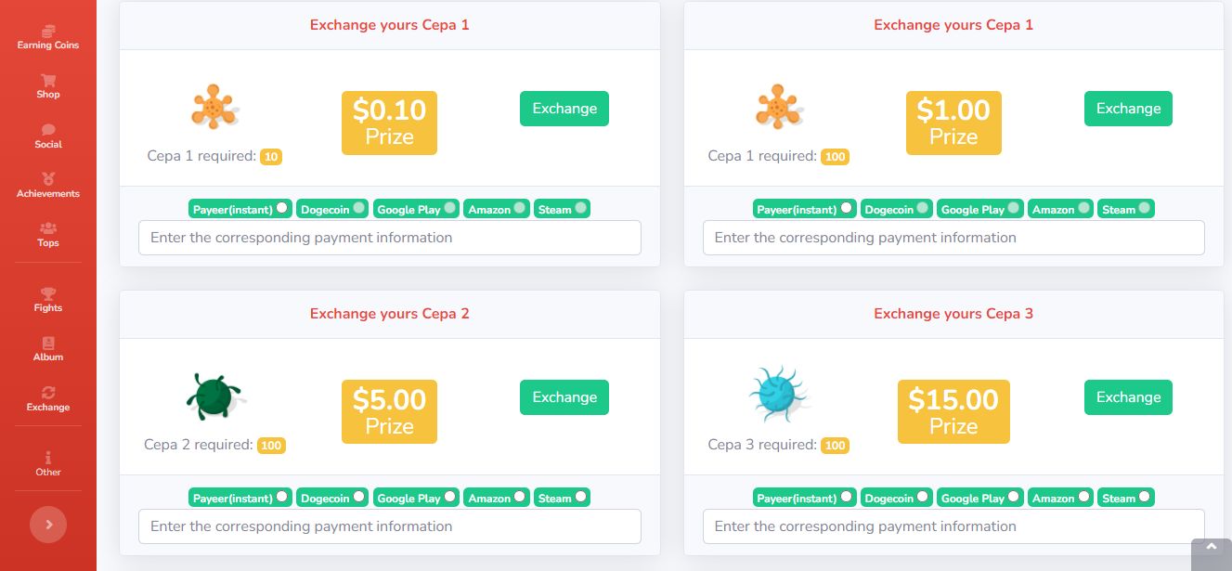This screenshot has width=1232, height=571.
Task: Select Payeer(instant) for the $0.10 prize
Action: [281, 208]
